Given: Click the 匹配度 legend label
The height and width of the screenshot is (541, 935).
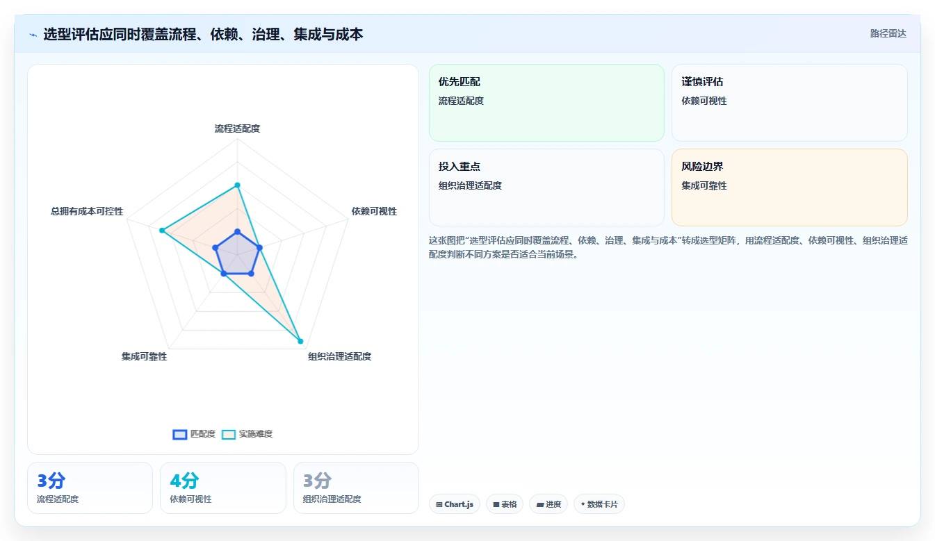Looking at the screenshot, I should tap(203, 434).
